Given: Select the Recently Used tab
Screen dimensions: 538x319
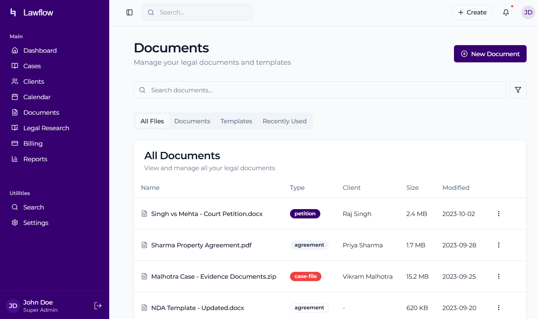Looking at the screenshot, I should pyautogui.click(x=284, y=121).
